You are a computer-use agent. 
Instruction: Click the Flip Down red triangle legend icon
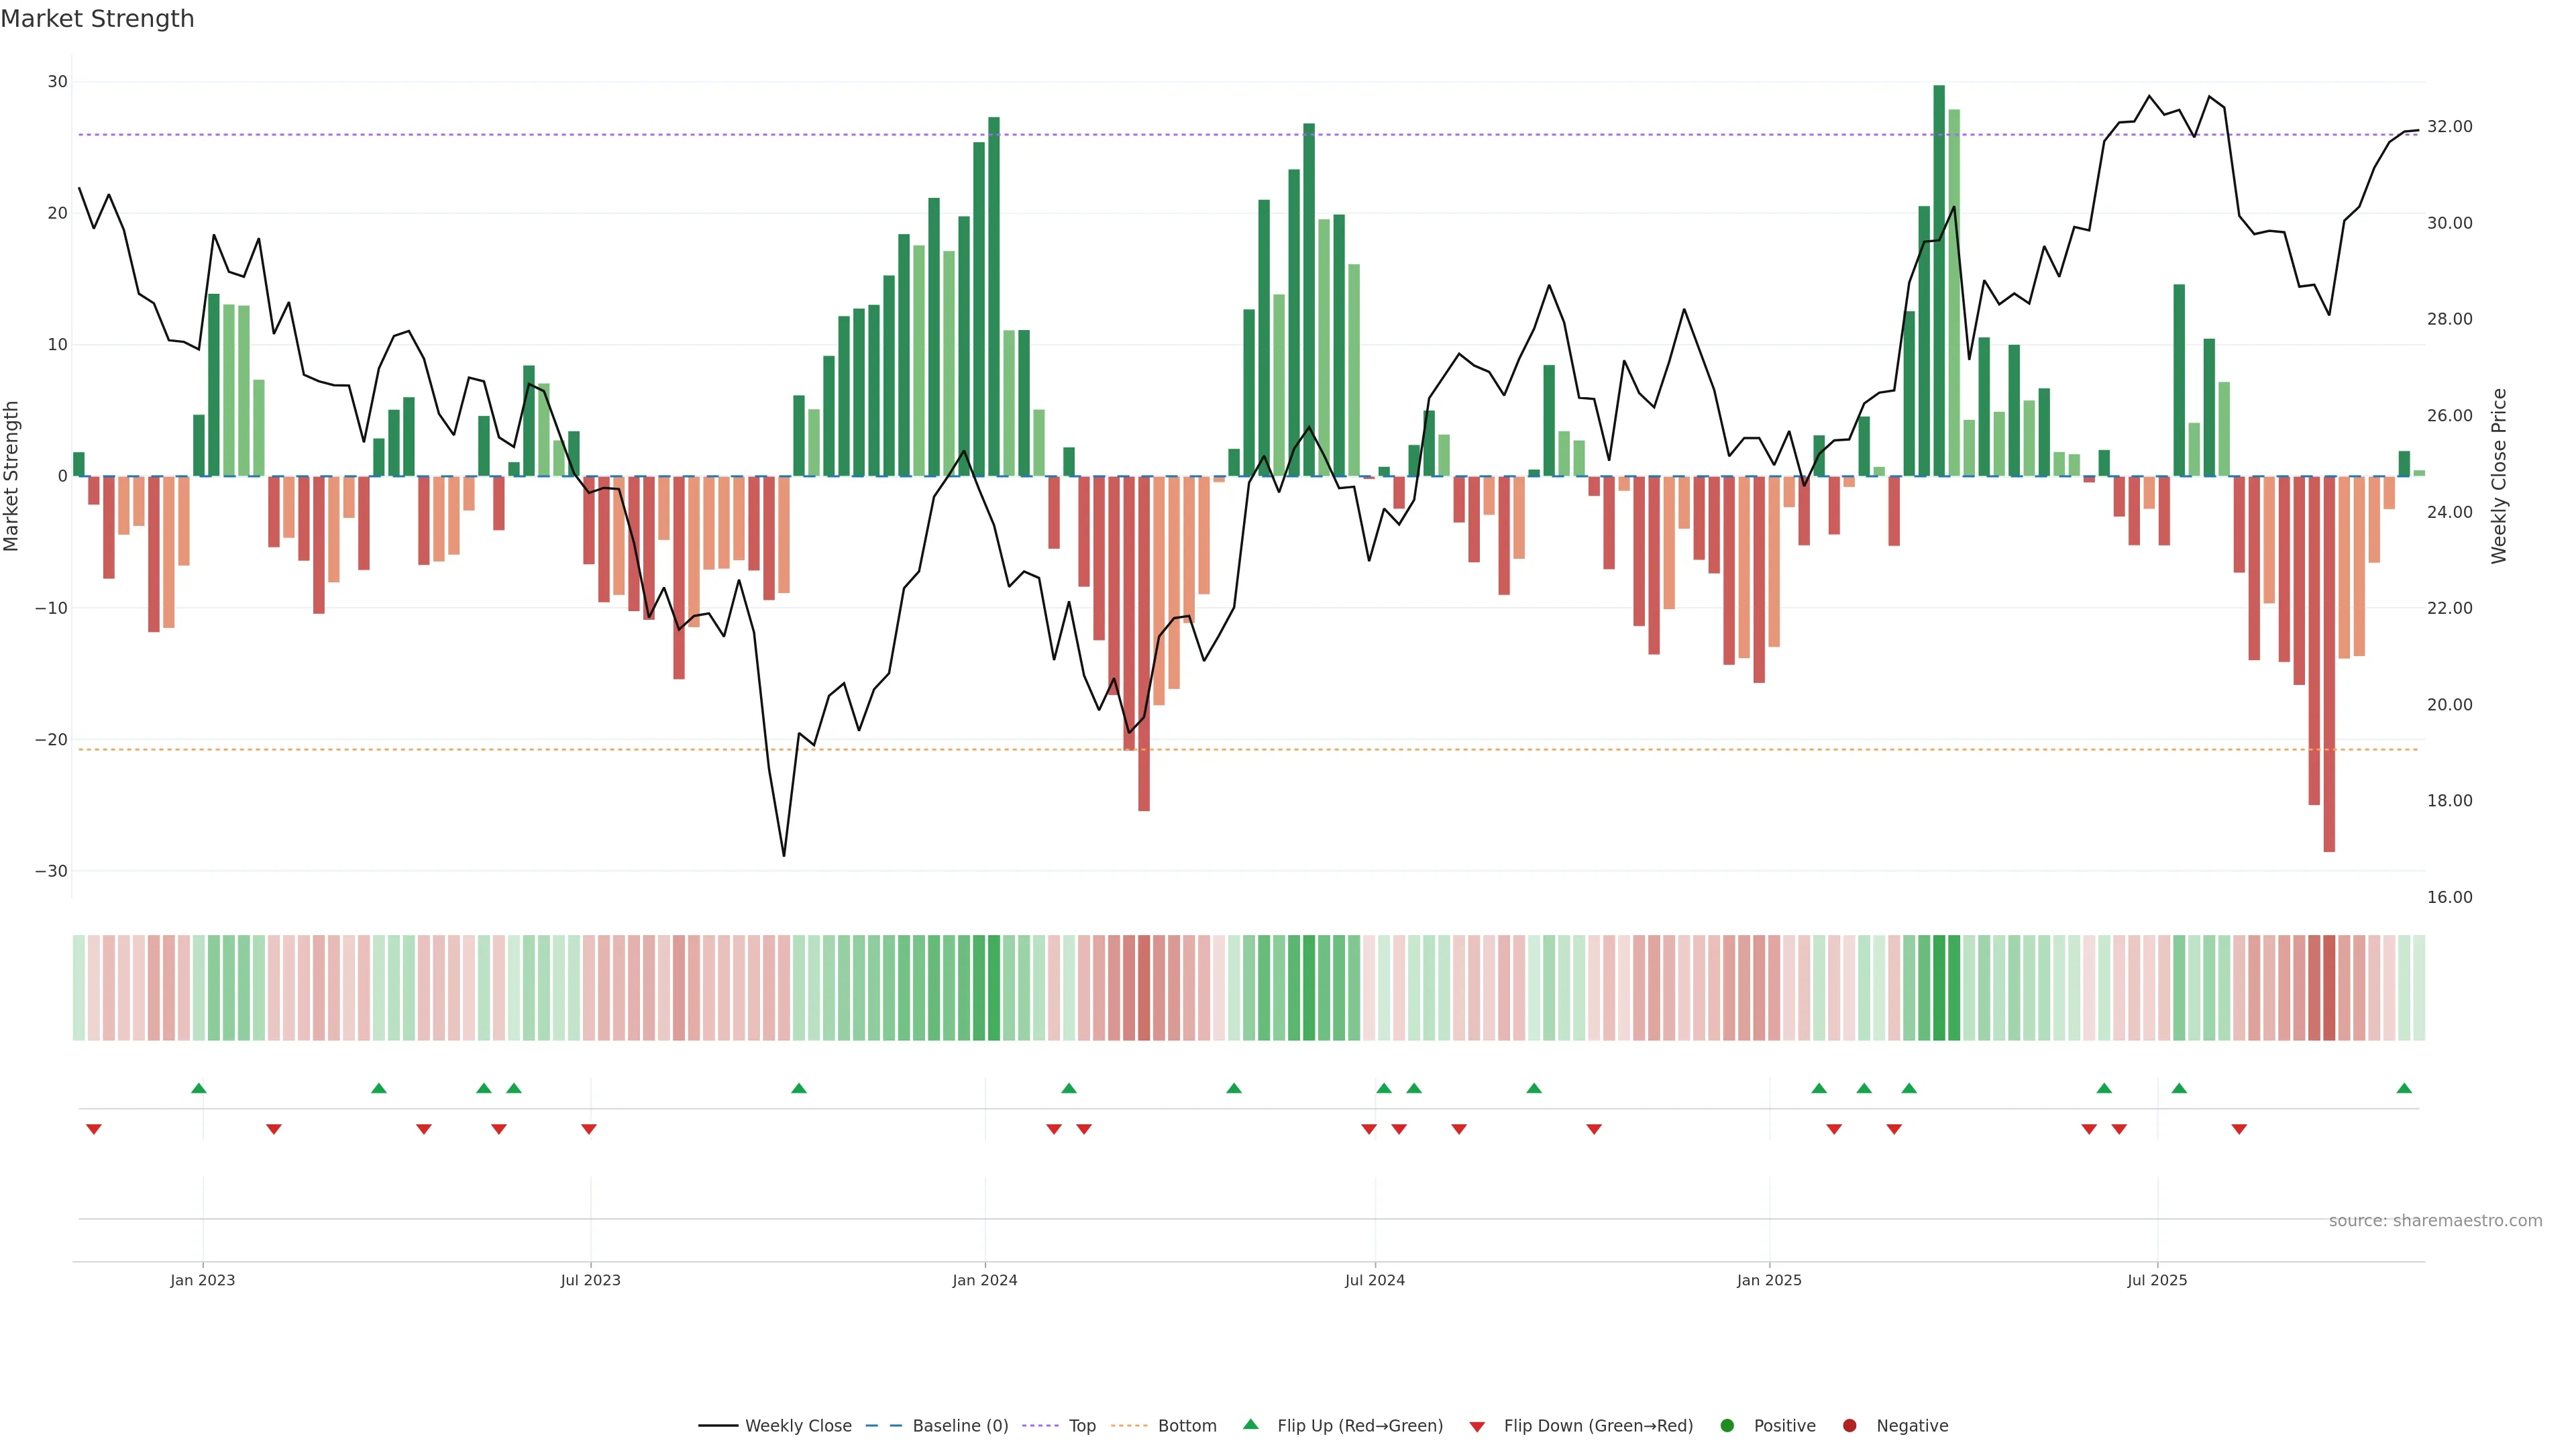point(1477,1427)
